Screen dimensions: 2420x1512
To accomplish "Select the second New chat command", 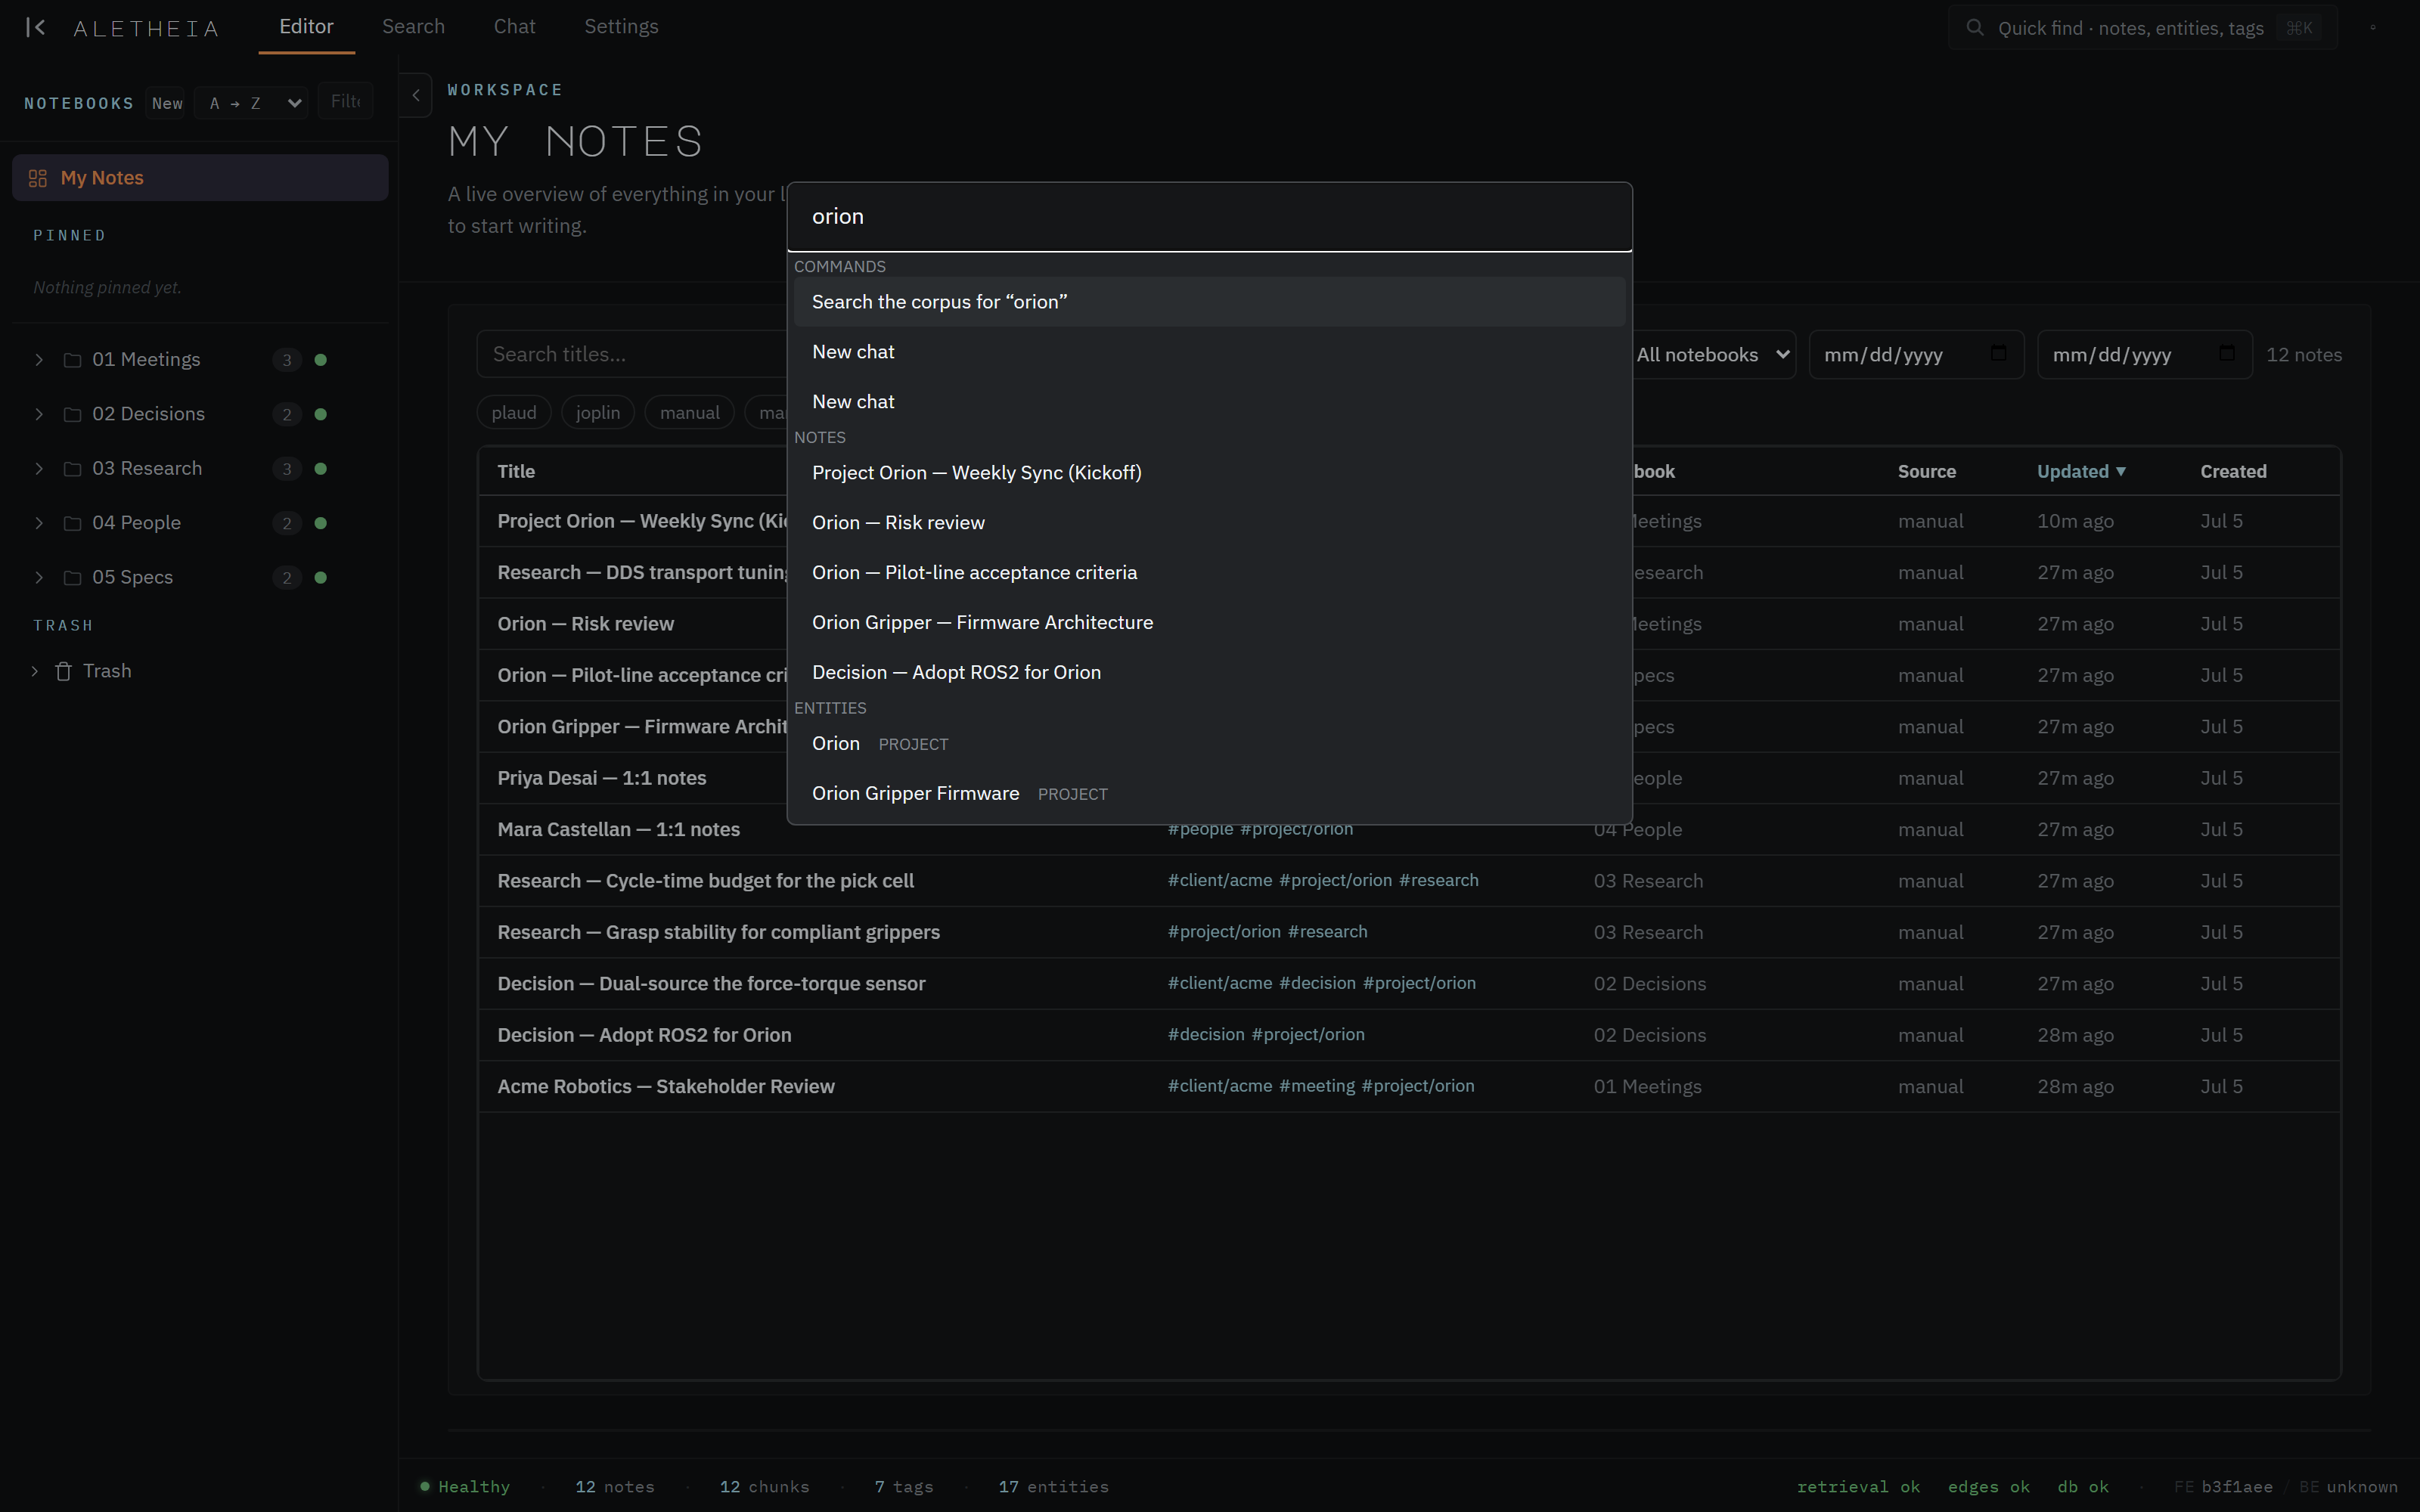I will pos(1209,402).
